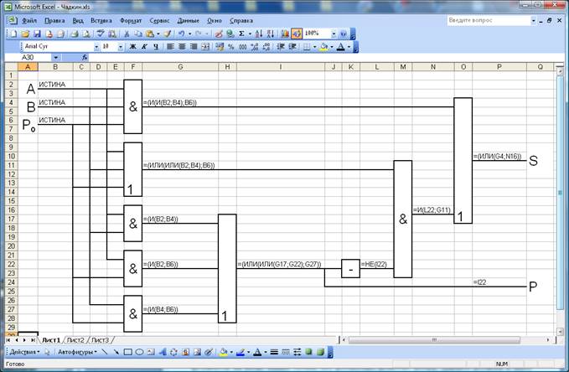This screenshot has width=569, height=372.
Task: Open the Chart Wizard icon
Action: point(285,34)
